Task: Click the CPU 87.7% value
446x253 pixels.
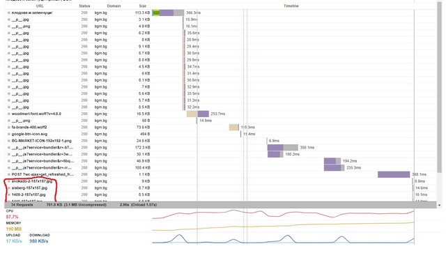Action: tap(12, 217)
